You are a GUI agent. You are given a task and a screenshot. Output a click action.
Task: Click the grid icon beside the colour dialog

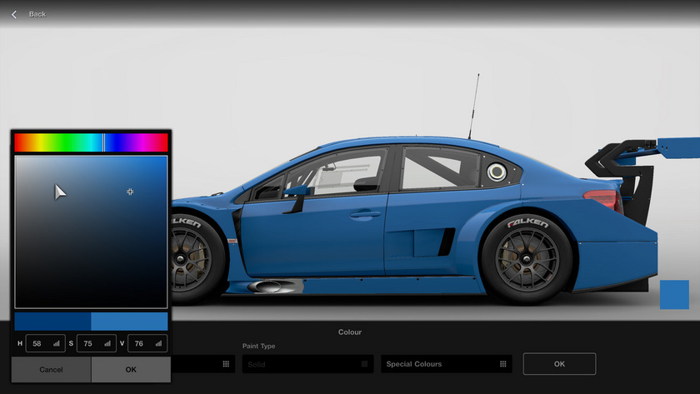225,364
